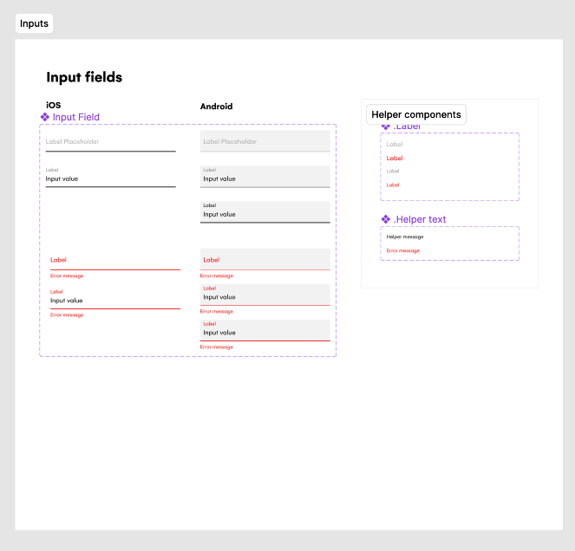Click the purple Input Field component name
Viewport: 575px width, 551px height.
(76, 117)
